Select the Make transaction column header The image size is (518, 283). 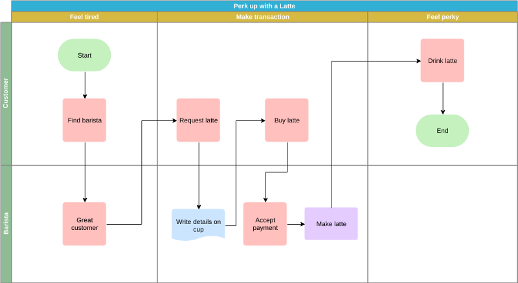pos(262,17)
